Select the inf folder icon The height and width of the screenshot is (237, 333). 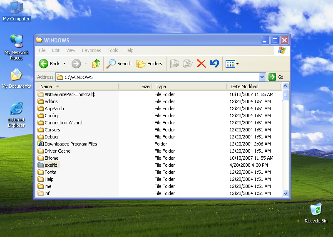coord(40,193)
